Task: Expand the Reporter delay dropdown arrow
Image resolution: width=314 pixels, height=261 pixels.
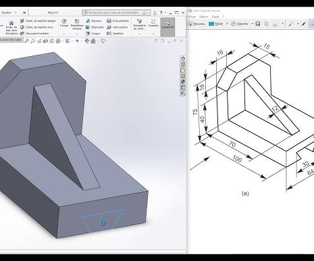Action: (253, 24)
